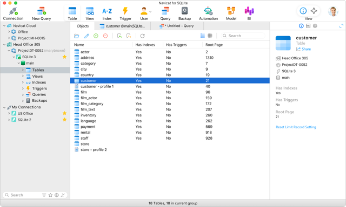Switch to customer @main(SQLite tab

pyautogui.click(x=123, y=26)
